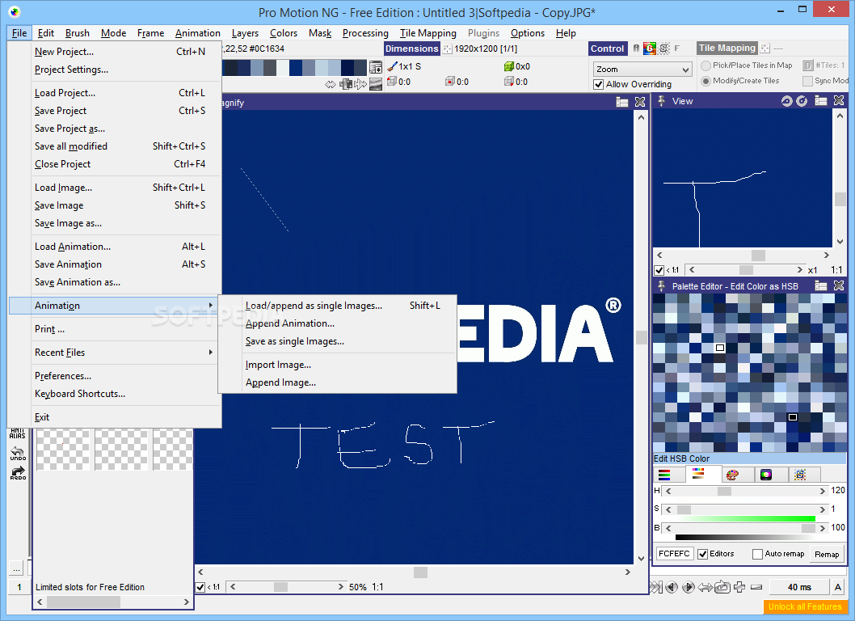Open the Edit menu
The width and height of the screenshot is (855, 621).
coord(46,33)
